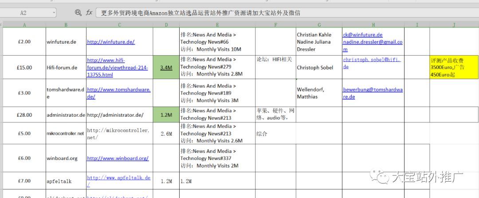
Task: Select column G header
Action: click(319, 25)
